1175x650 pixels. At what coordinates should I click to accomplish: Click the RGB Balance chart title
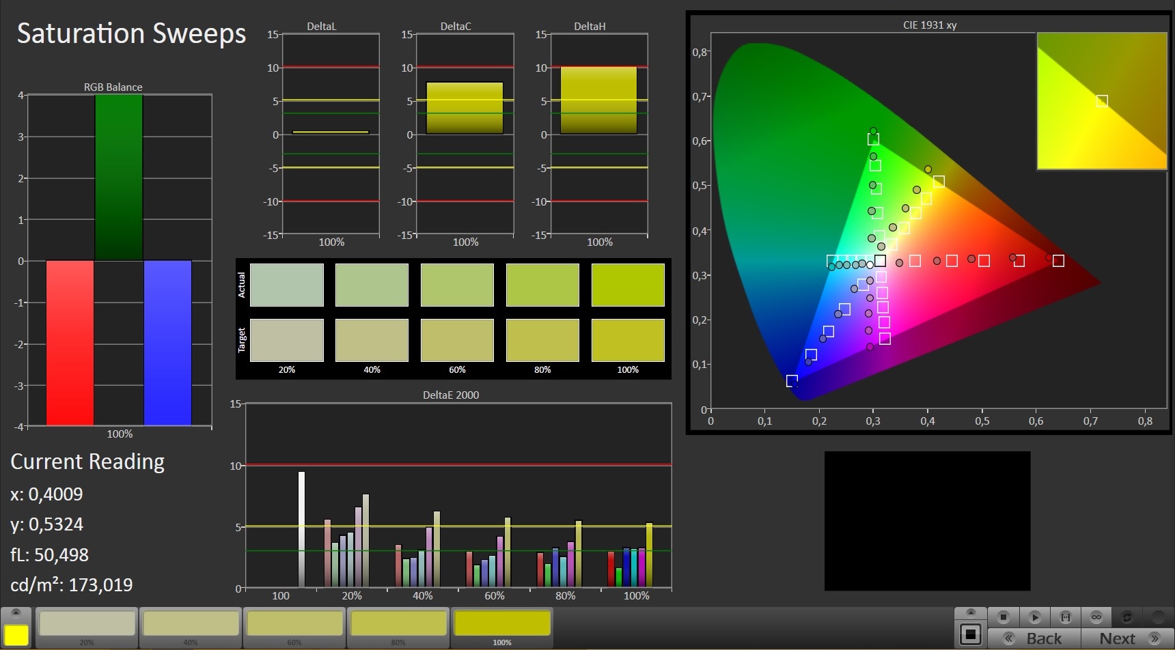click(113, 87)
